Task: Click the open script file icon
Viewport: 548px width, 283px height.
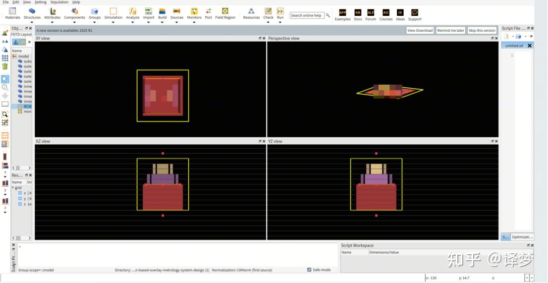Action: point(518,36)
